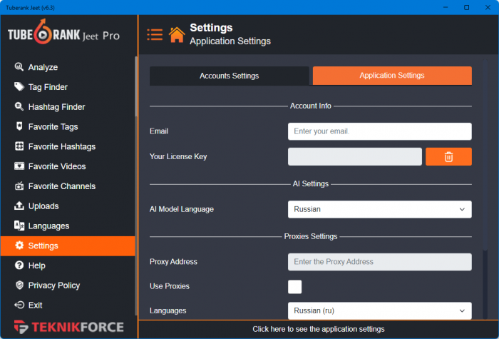Expand the AI Model Language dropdown

(x=379, y=210)
